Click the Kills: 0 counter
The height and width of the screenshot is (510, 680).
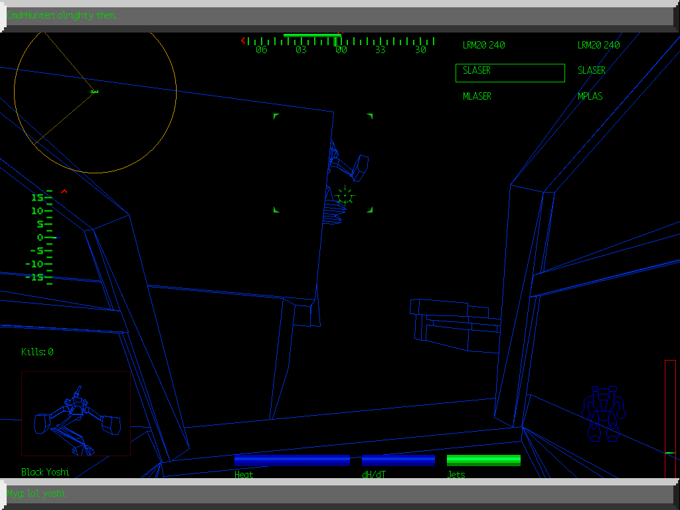pyautogui.click(x=37, y=352)
